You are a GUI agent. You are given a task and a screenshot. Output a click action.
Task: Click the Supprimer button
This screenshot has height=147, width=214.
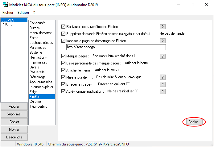coord(14,114)
